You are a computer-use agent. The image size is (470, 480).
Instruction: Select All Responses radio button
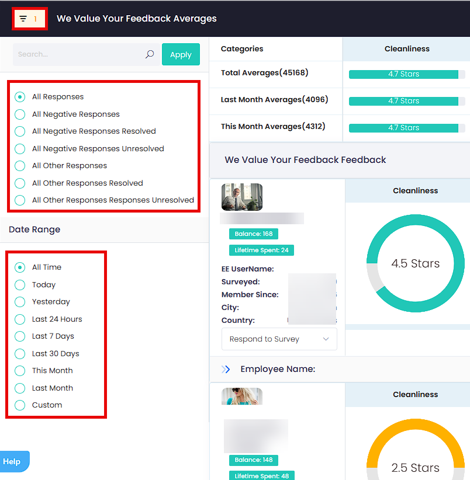[20, 97]
